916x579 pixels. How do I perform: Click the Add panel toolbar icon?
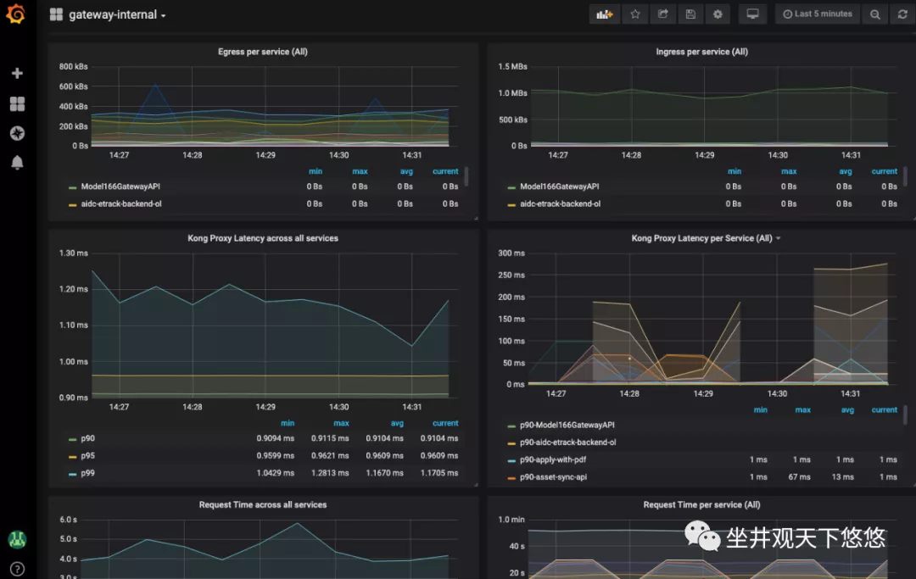(604, 14)
